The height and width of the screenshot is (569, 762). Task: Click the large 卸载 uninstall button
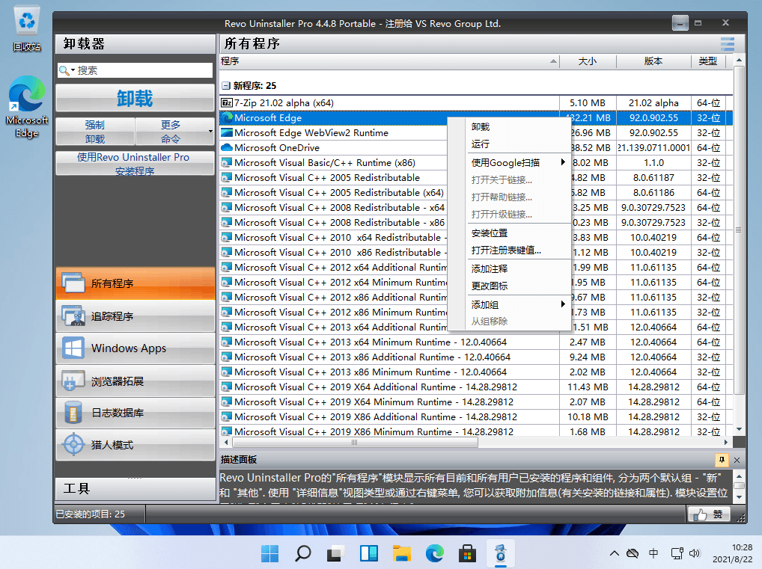pos(135,99)
